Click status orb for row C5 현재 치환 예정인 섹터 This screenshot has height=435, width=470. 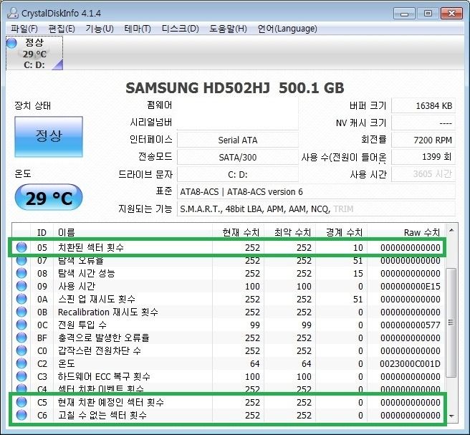coord(21,402)
